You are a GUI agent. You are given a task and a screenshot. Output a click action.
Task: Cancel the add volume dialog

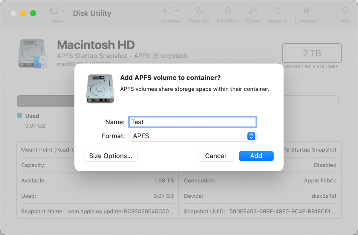click(x=215, y=156)
